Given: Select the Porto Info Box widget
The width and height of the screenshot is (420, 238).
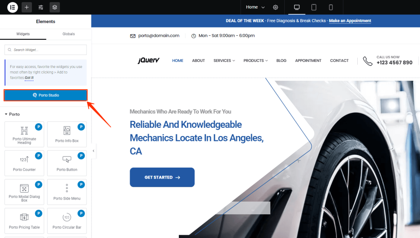Looking at the screenshot, I should [67, 134].
